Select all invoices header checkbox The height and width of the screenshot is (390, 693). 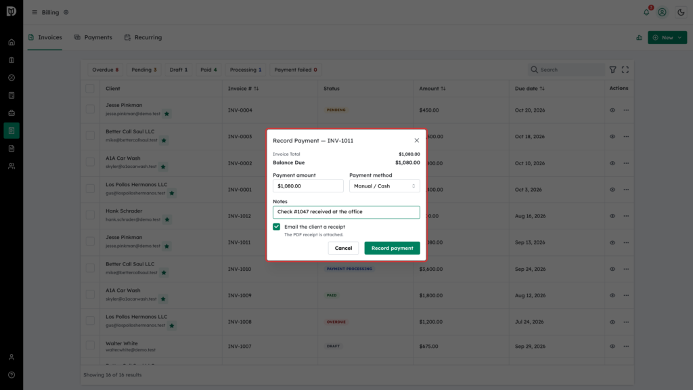(90, 89)
